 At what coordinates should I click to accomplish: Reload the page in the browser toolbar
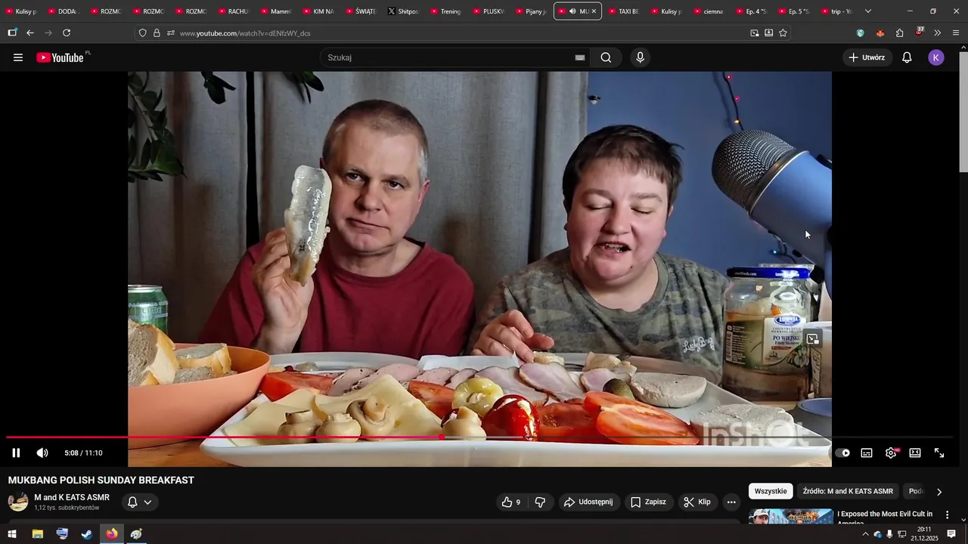(67, 33)
